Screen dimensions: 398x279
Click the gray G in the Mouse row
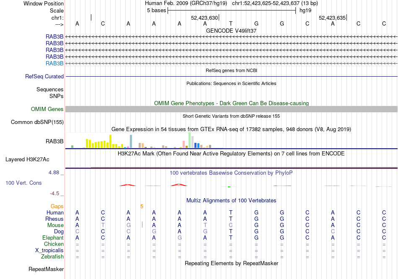(129, 225)
